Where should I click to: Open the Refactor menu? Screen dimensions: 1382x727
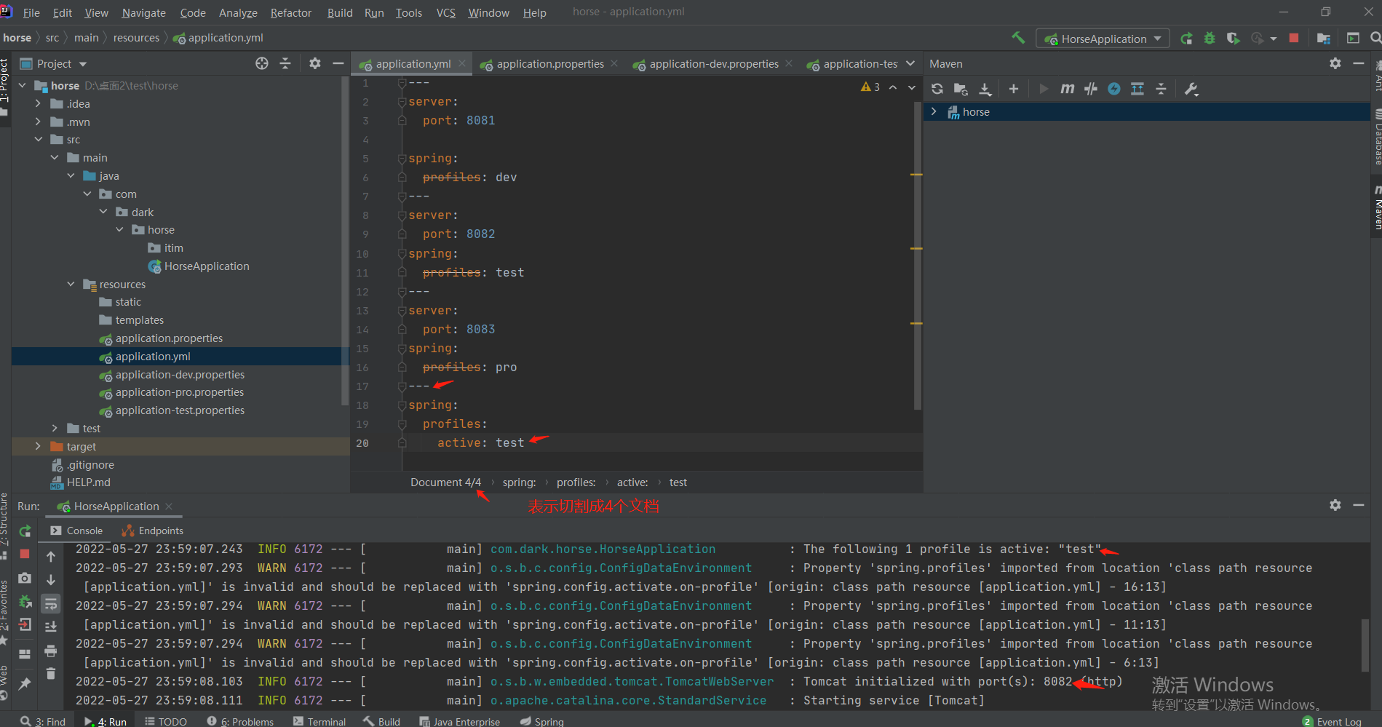[x=290, y=12]
